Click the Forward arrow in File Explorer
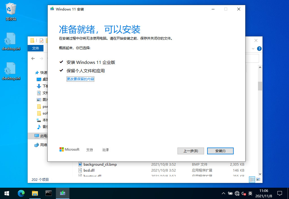Screen dimensions: 289x199 [41, 59]
